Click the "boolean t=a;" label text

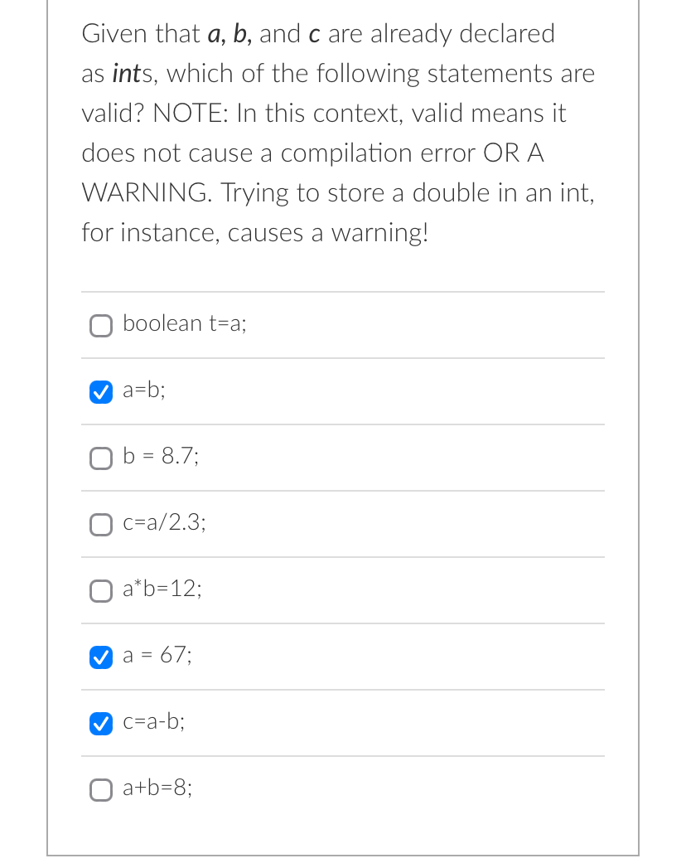184,323
